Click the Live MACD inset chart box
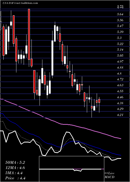The width and height of the screenshot is (130, 182). pos(71,169)
